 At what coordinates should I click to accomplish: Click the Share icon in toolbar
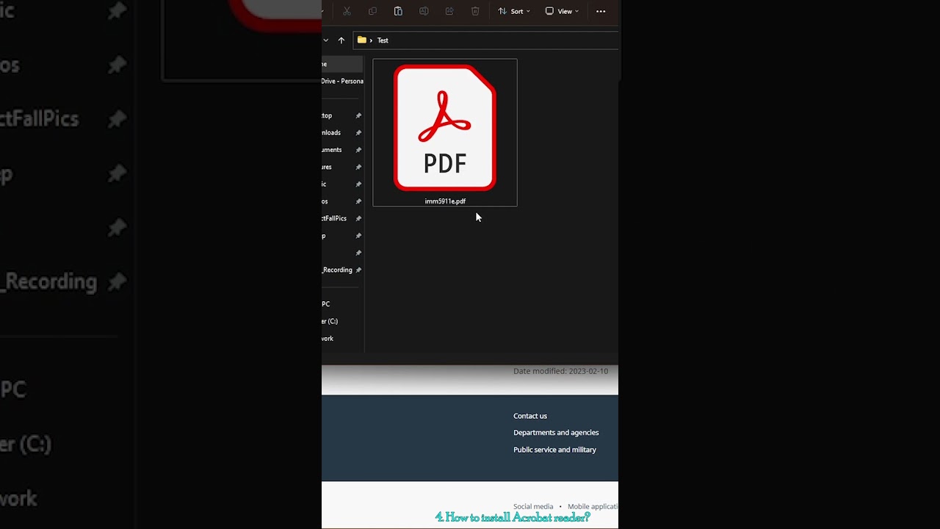(x=449, y=11)
